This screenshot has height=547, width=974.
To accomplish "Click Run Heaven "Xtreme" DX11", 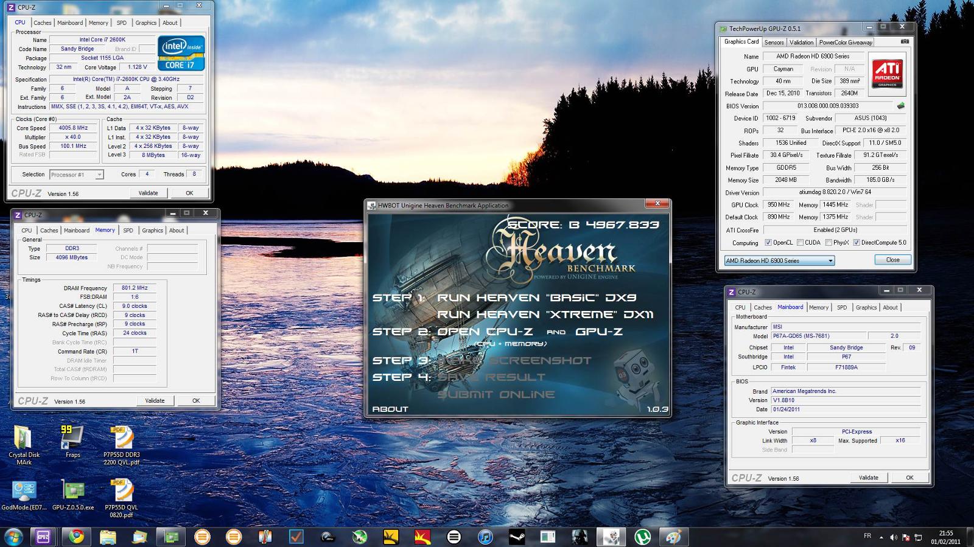I will 545,315.
